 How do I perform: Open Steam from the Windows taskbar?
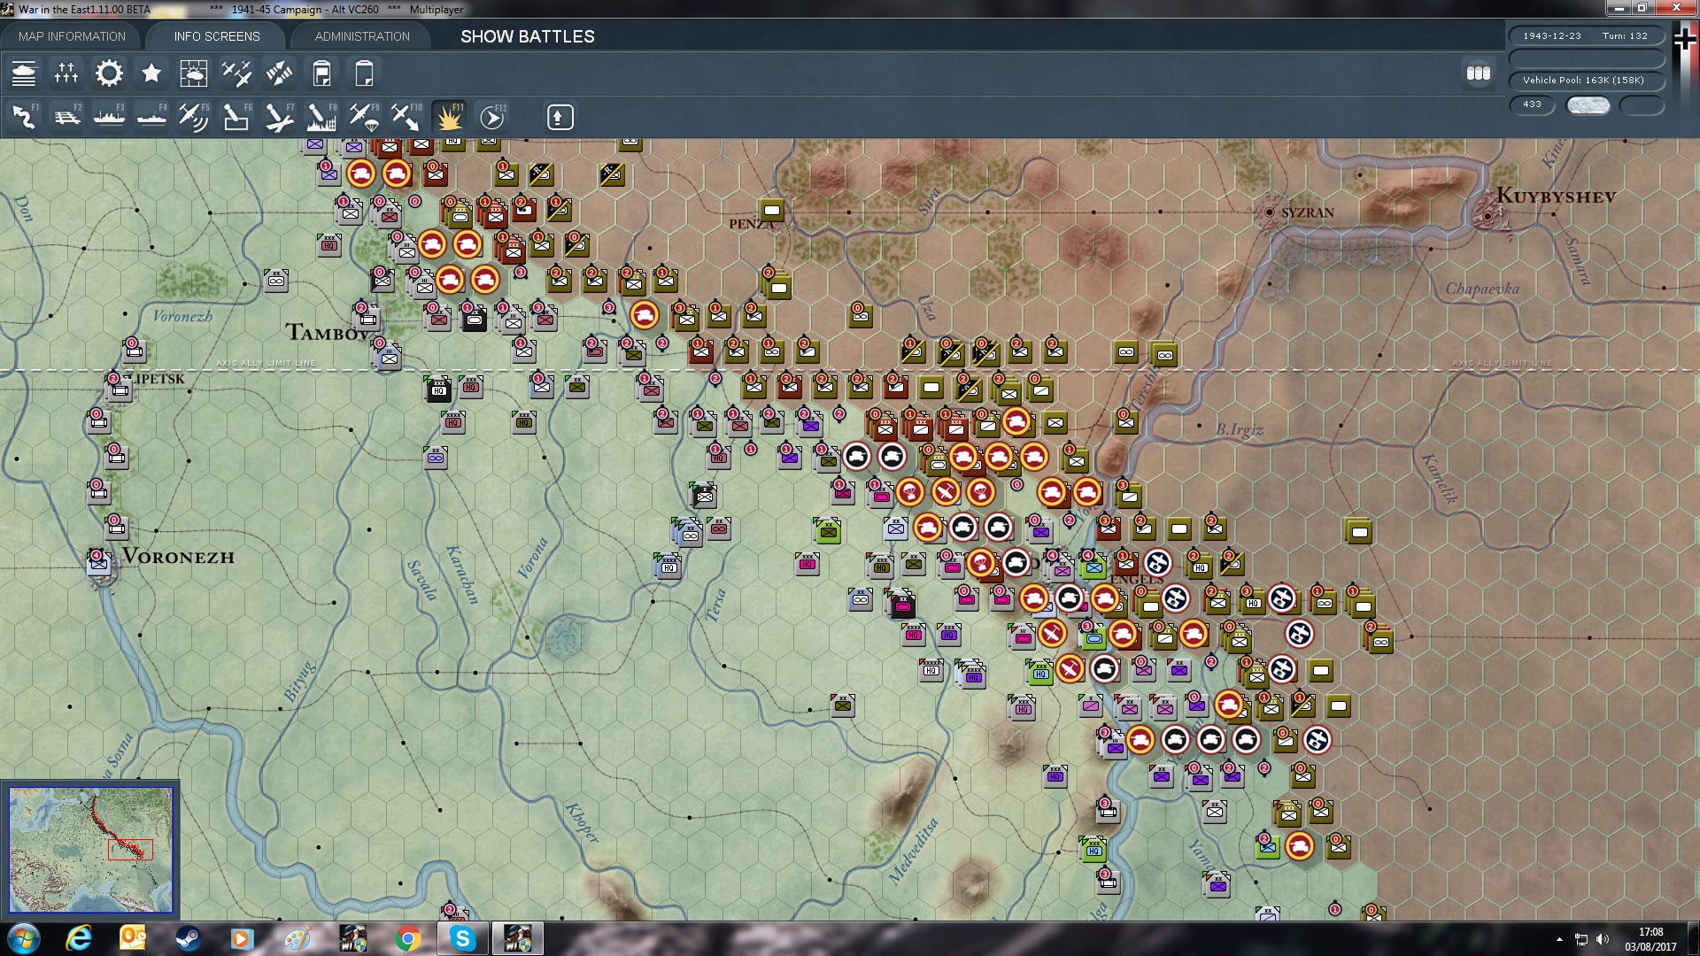click(188, 938)
